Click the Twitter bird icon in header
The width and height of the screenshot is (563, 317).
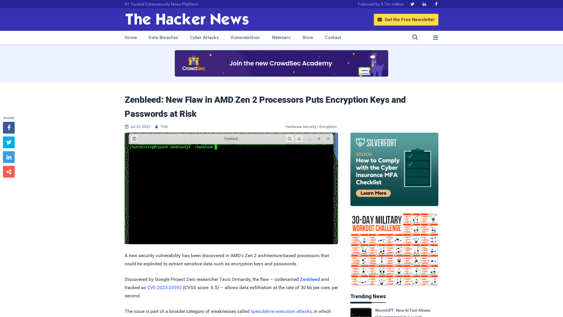(413, 4)
